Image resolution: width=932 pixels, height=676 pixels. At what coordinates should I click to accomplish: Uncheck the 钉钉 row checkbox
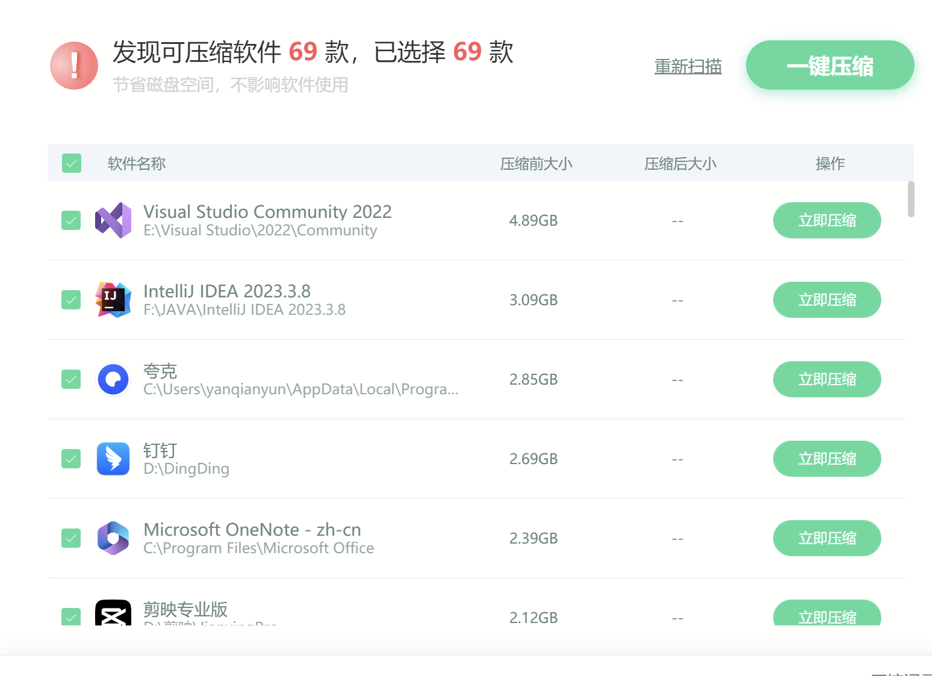point(71,459)
